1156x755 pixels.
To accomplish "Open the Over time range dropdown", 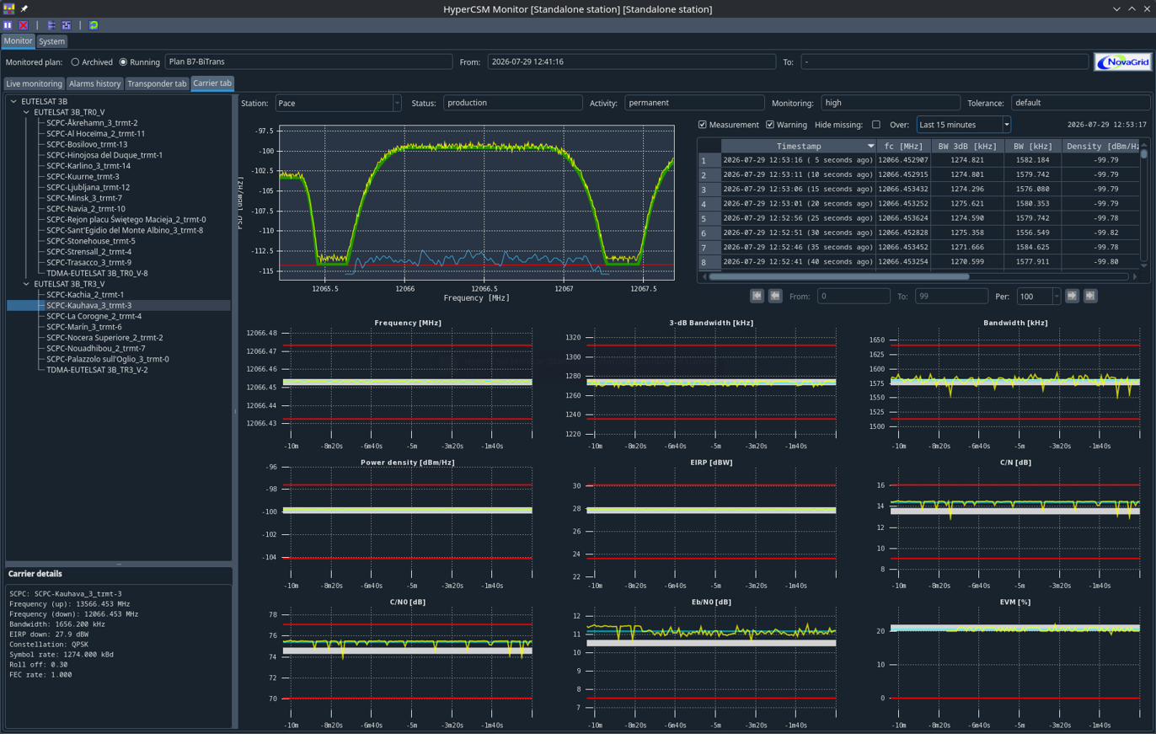I will click(964, 125).
